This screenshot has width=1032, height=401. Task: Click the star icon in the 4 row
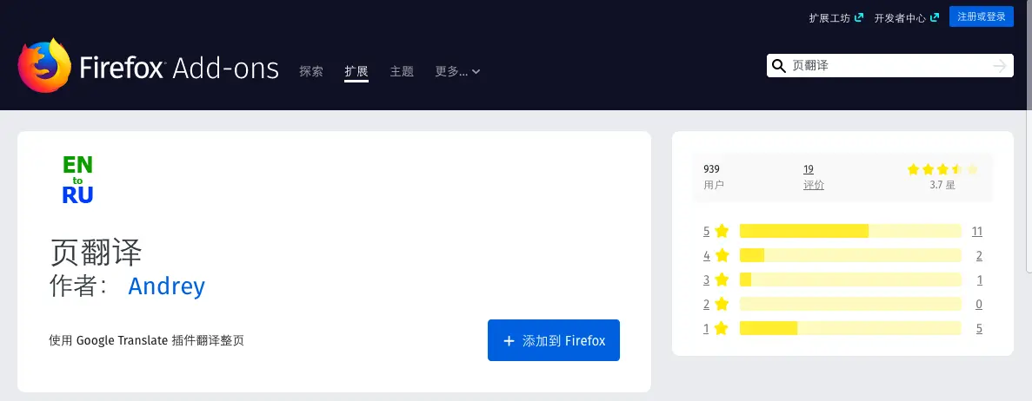pyautogui.click(x=722, y=255)
